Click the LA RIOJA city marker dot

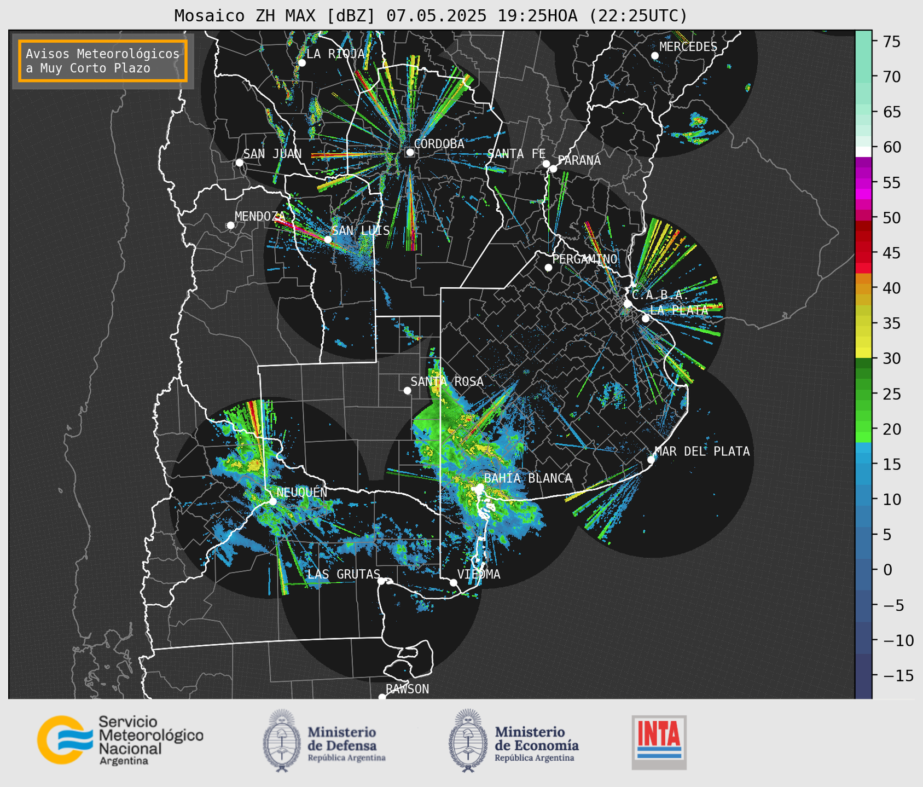[301, 63]
